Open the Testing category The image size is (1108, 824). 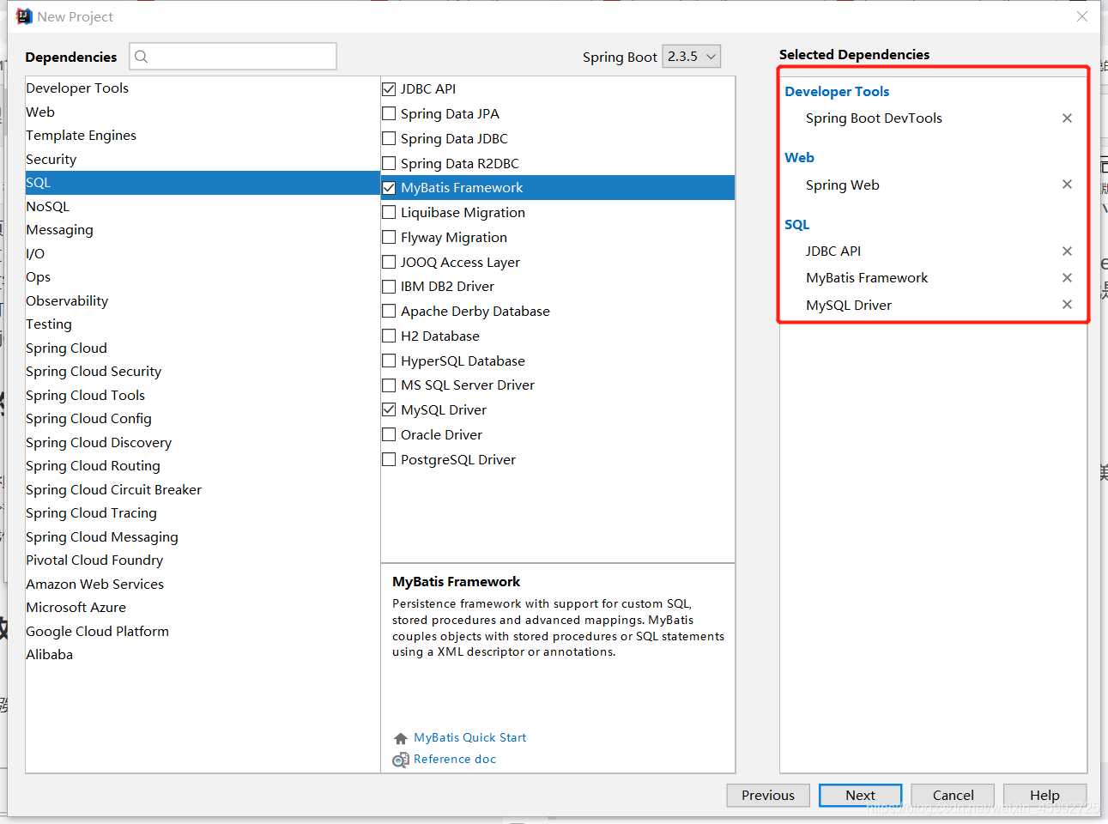pos(203,324)
